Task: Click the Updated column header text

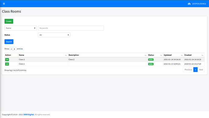Action: point(168,55)
